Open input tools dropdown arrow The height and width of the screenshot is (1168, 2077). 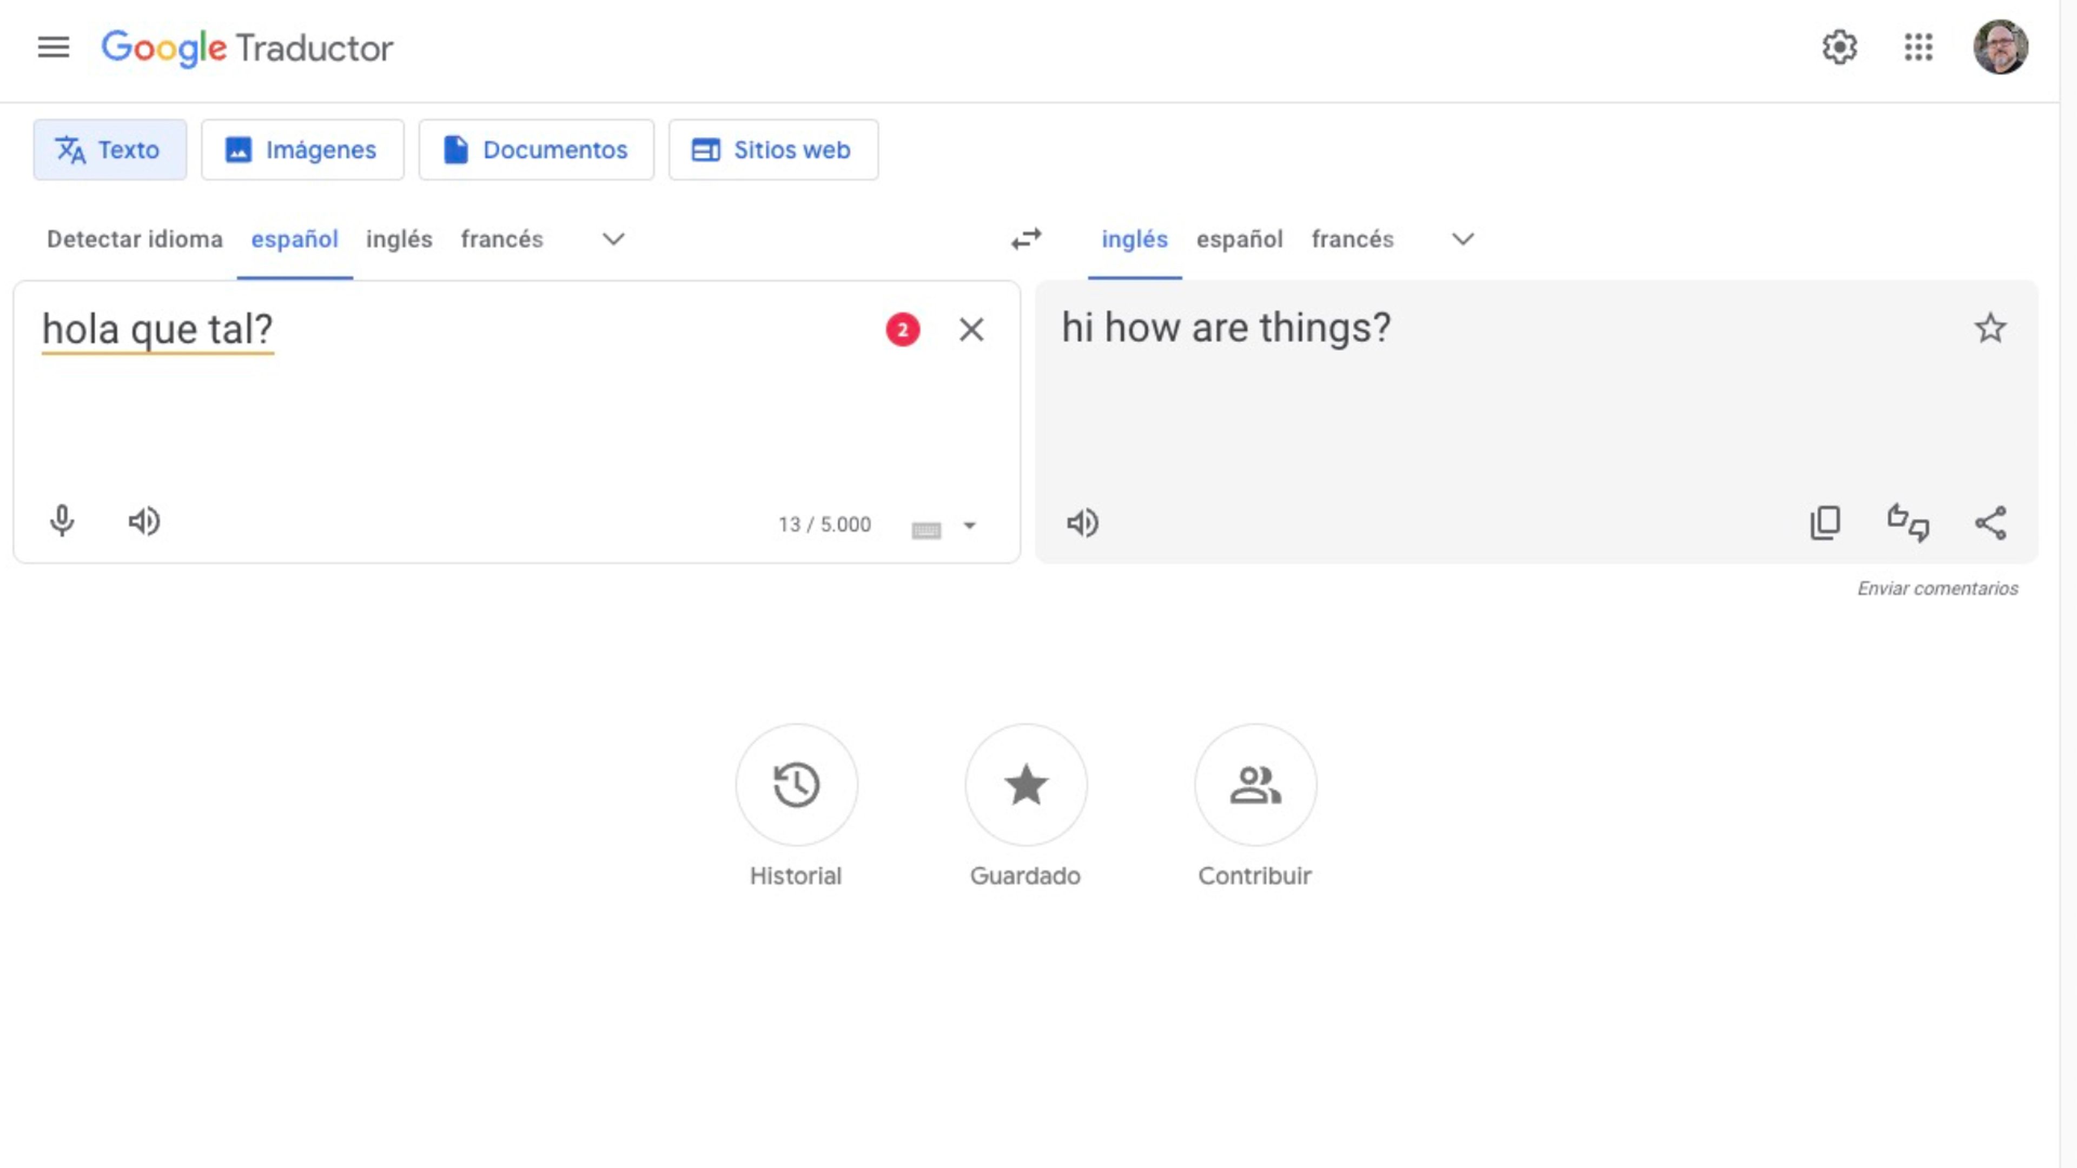tap(969, 526)
